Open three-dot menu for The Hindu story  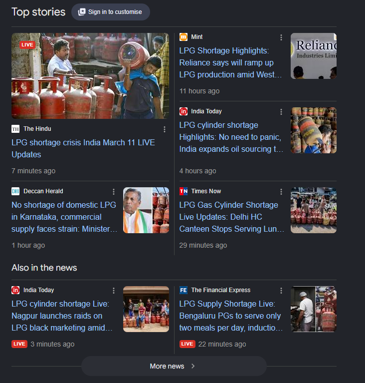coord(165,129)
